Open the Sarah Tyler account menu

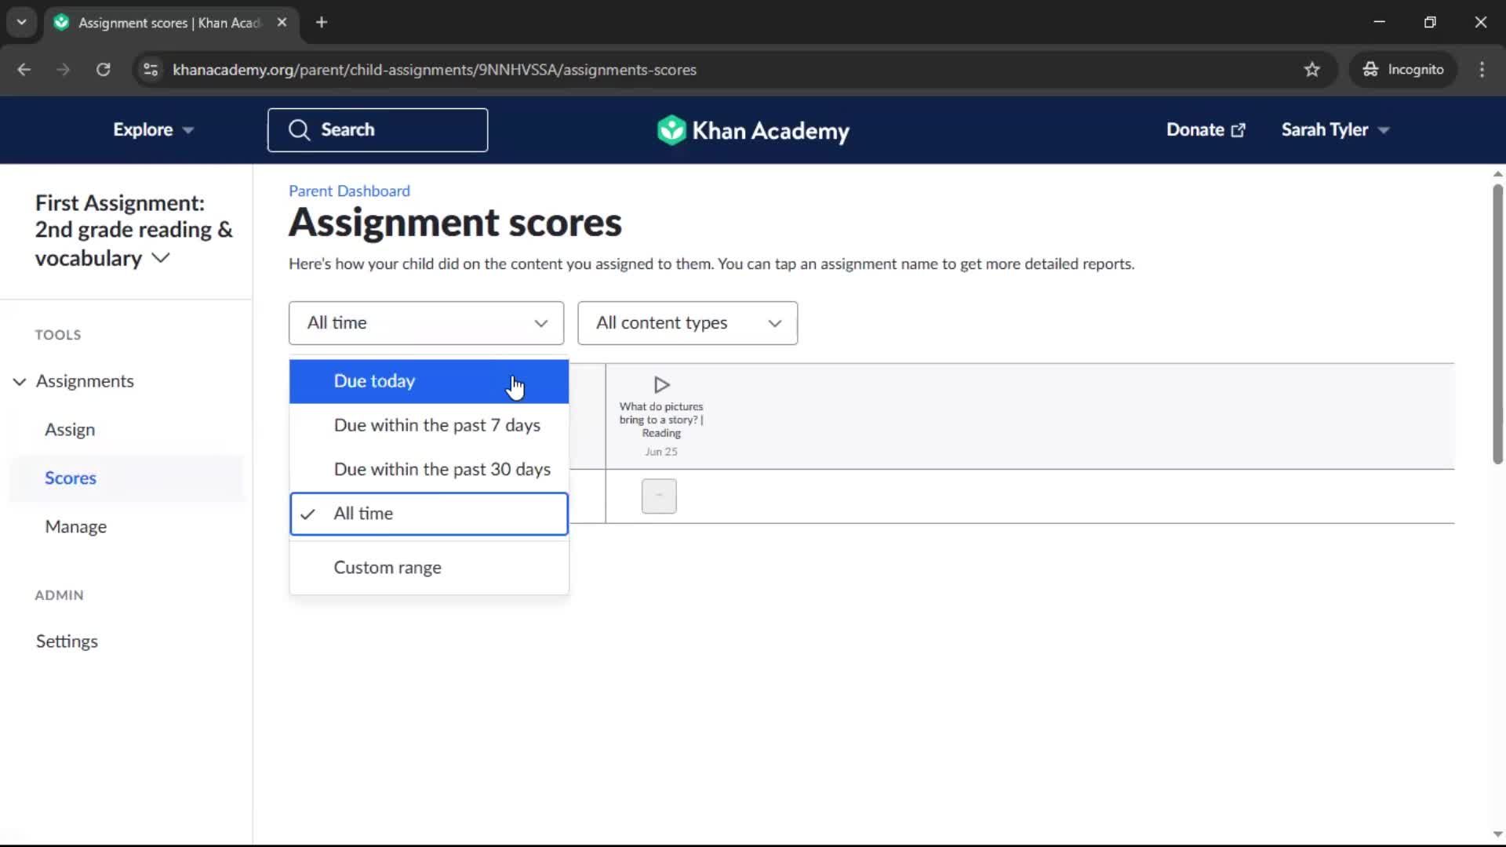coord(1335,130)
